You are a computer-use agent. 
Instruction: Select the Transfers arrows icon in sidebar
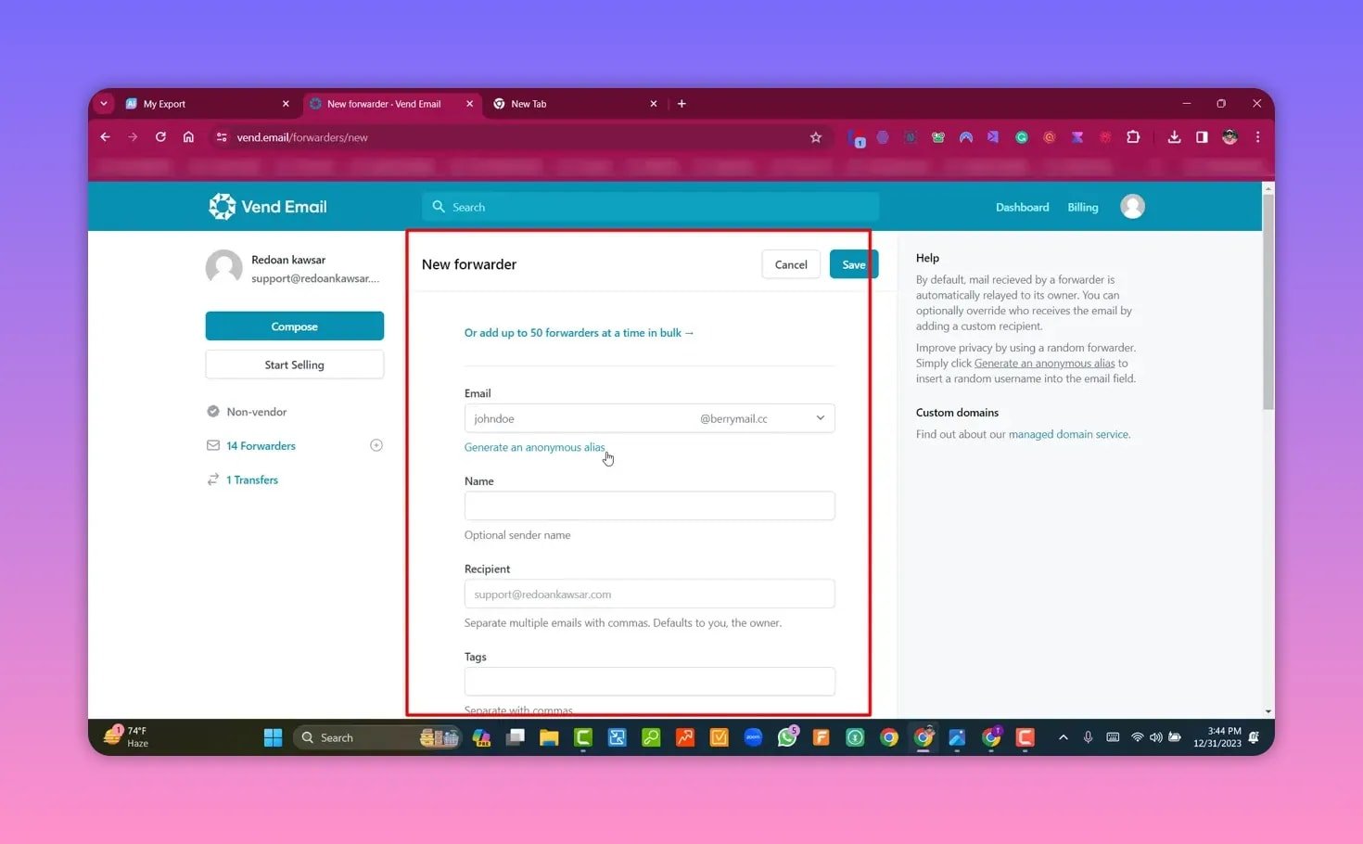(x=212, y=480)
